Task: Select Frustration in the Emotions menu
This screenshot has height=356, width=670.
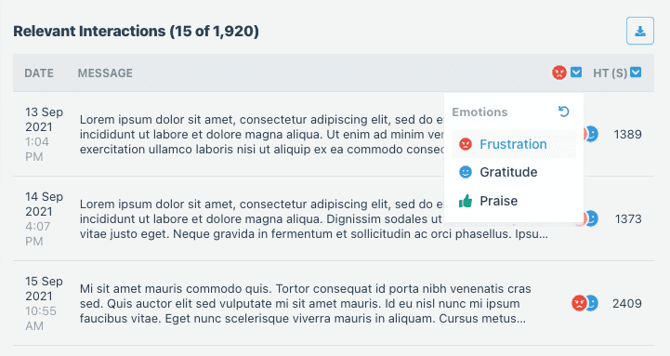Action: [514, 144]
